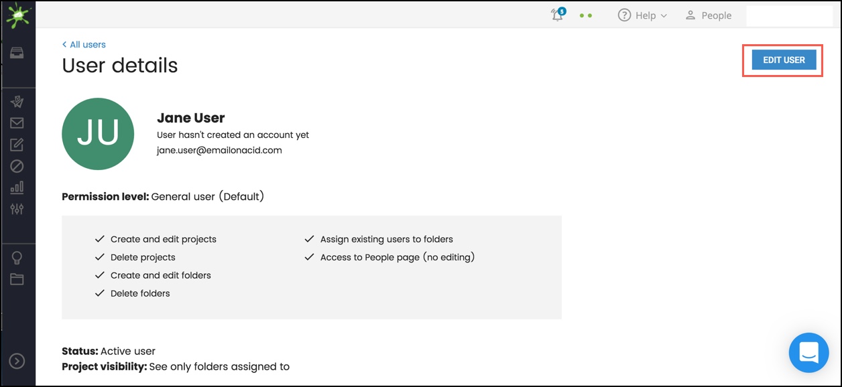This screenshot has width=842, height=387.
Task: Open the envelope email icon in sidebar
Action: pyautogui.click(x=17, y=123)
